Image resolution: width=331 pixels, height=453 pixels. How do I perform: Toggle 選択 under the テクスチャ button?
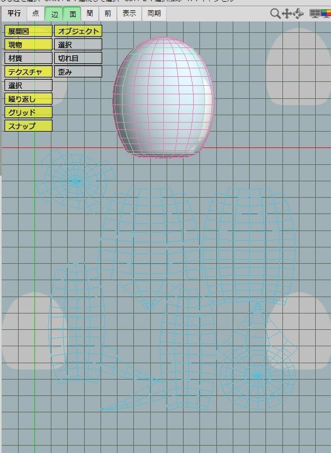tap(28, 85)
